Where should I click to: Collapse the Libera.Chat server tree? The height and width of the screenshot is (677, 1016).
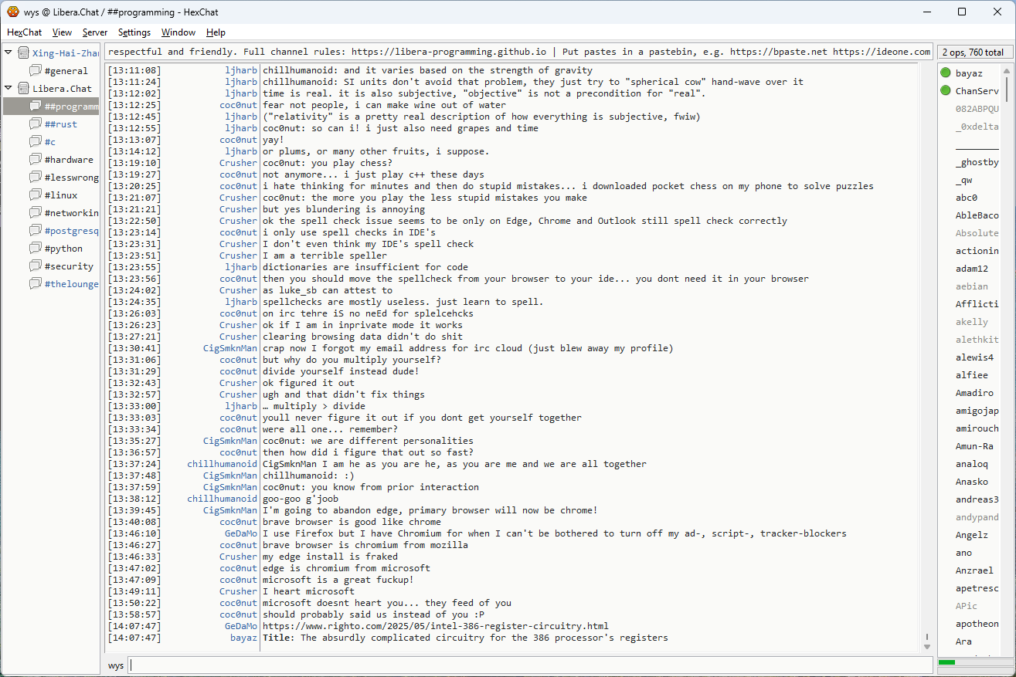[8, 89]
